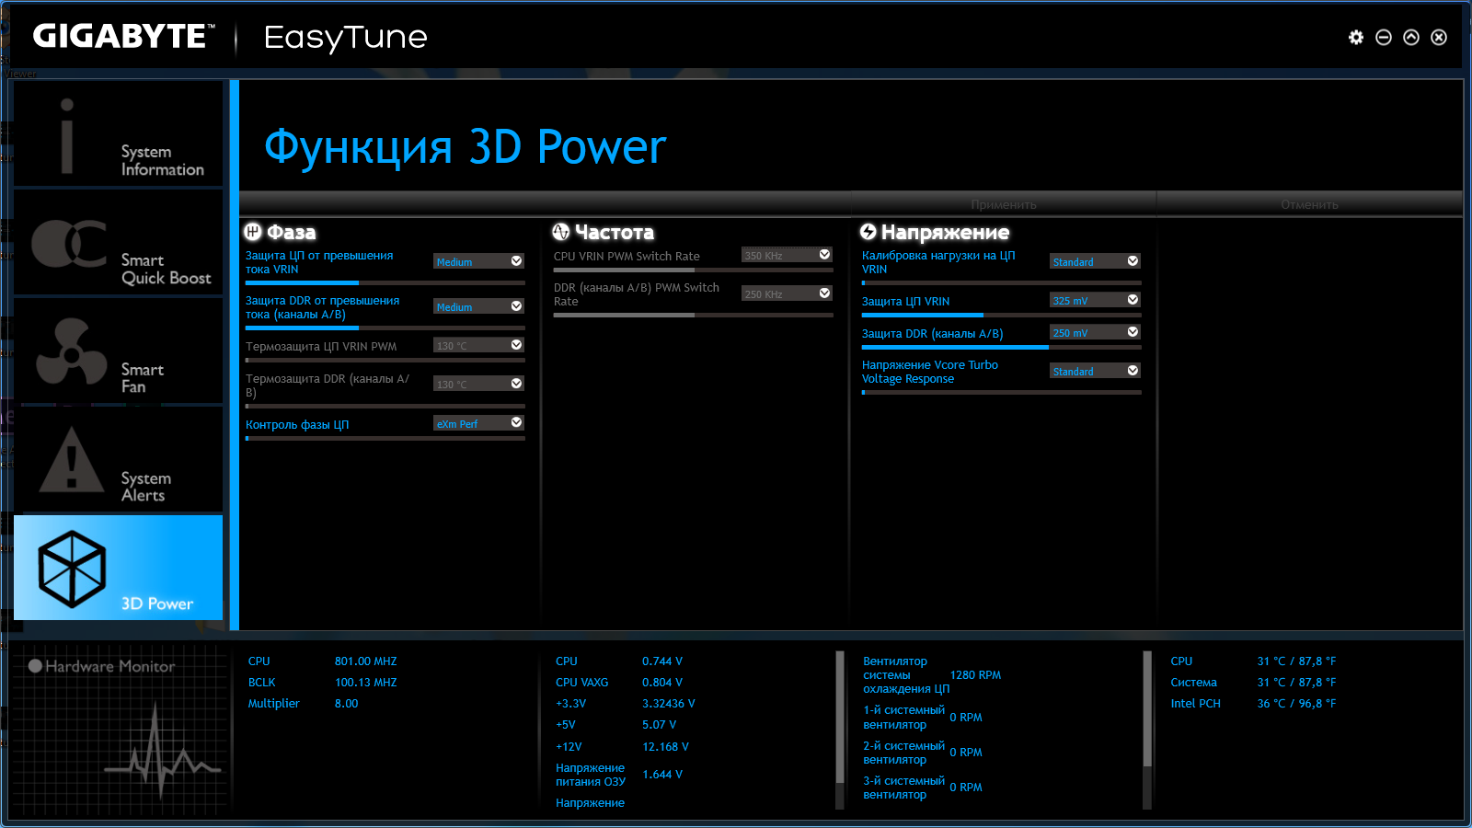Click slider under CPU VRIN PWM Switch Rate
The image size is (1472, 828).
[694, 270]
